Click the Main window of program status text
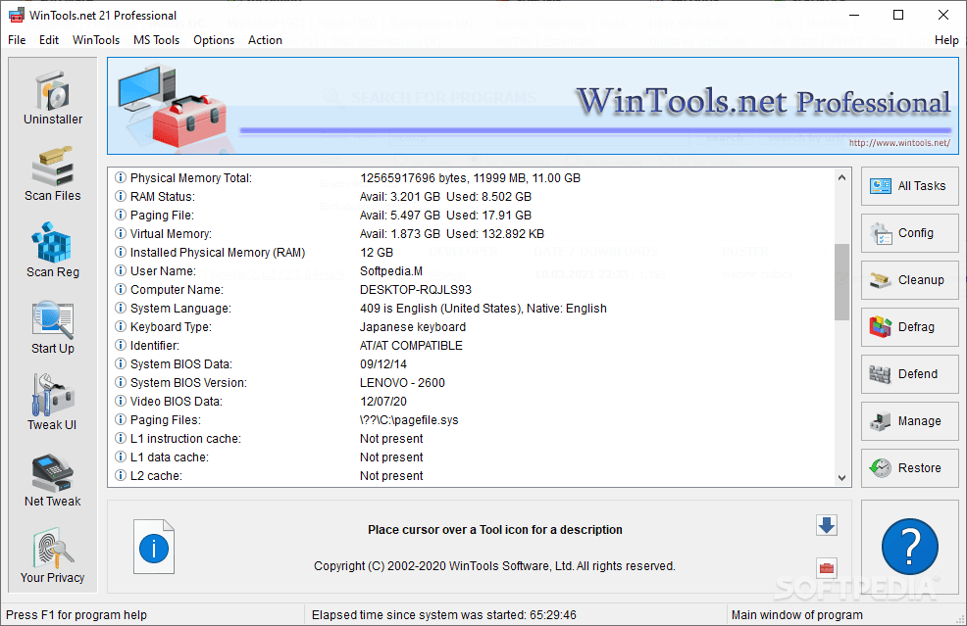Viewport: 967px width, 626px height. point(796,615)
